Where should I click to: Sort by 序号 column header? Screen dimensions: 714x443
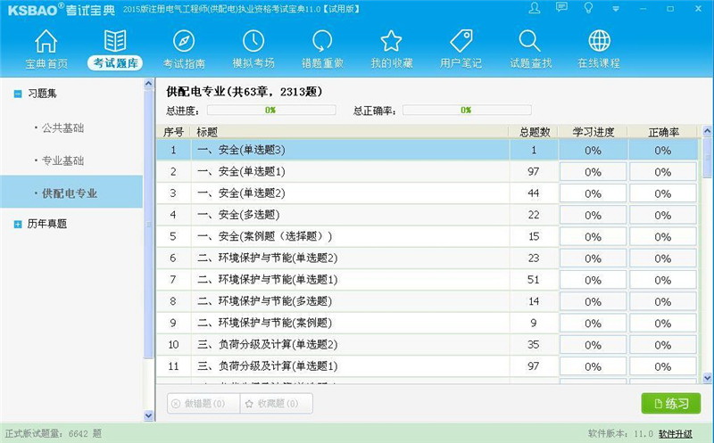[173, 132]
